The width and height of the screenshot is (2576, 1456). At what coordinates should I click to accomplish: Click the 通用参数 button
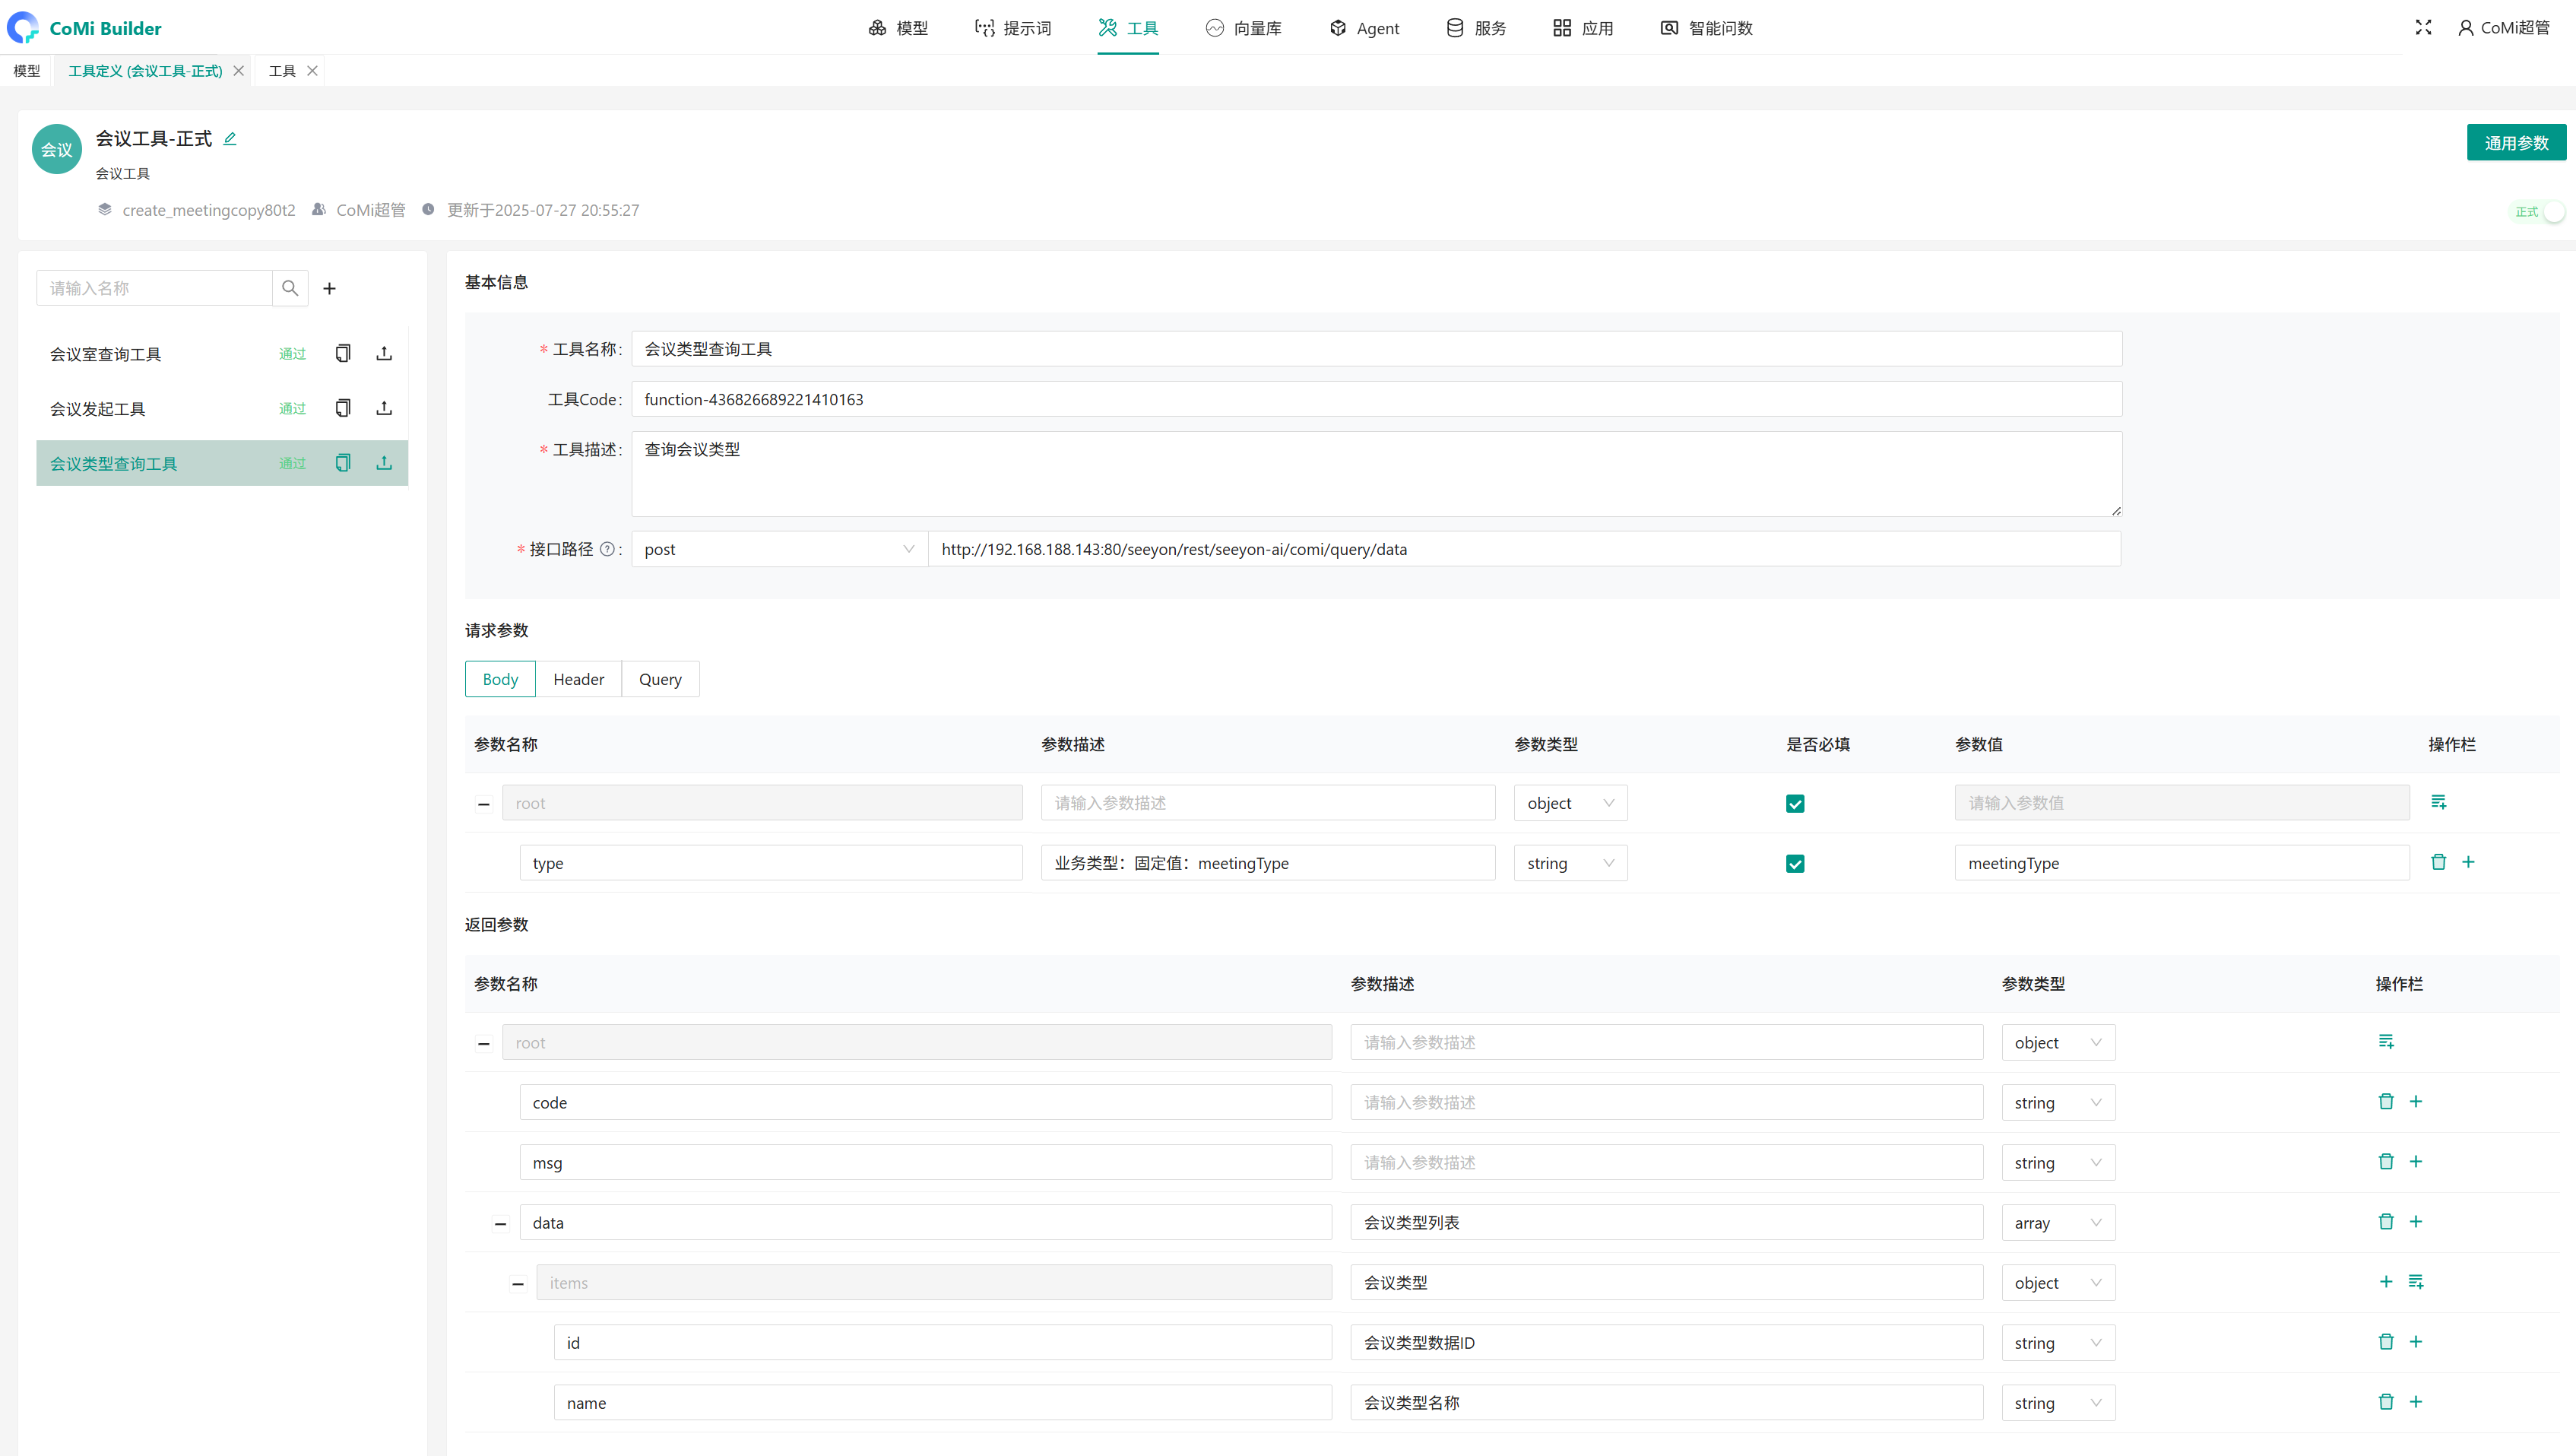(2516, 143)
